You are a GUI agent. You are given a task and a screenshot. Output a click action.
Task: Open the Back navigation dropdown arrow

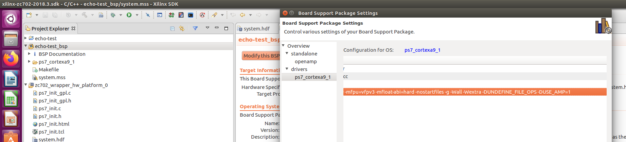coord(250,15)
